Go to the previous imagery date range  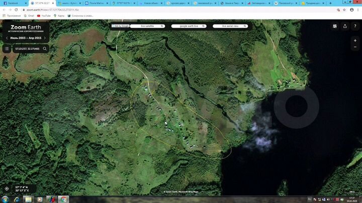(7, 38)
